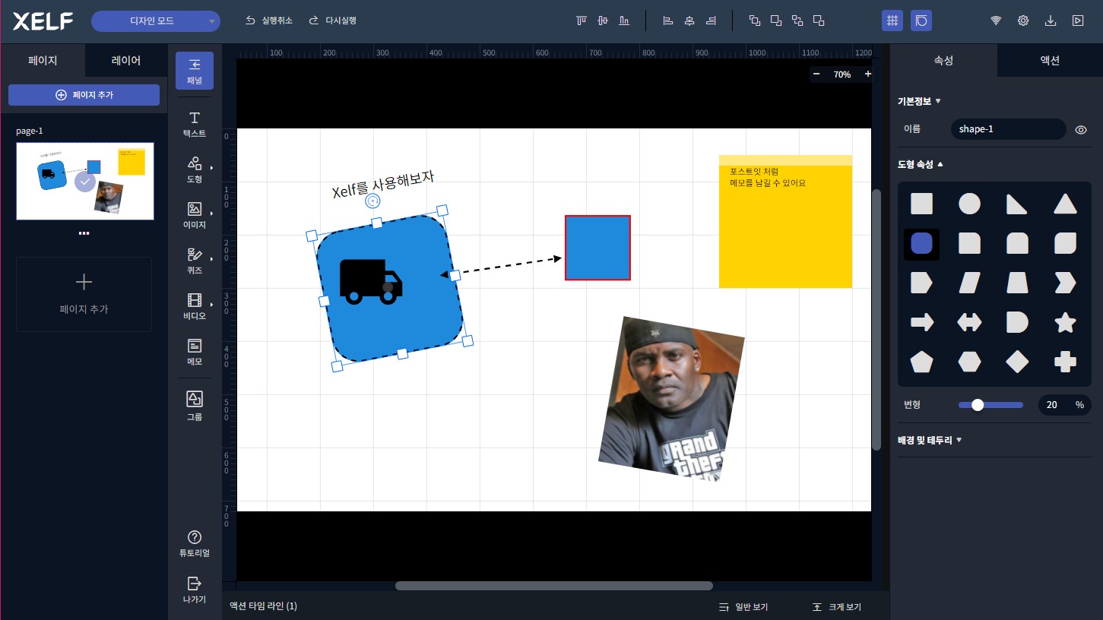Viewport: 1103px width, 620px height.
Task: Click the align bottom edges icon
Action: point(624,21)
